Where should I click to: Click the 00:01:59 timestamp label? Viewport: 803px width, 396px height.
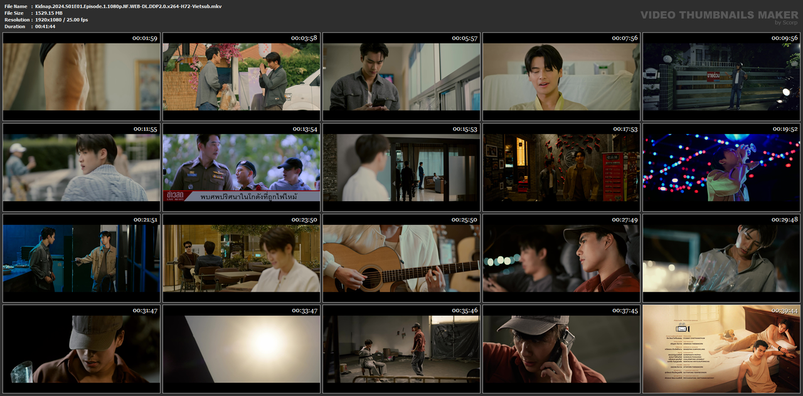coord(144,38)
